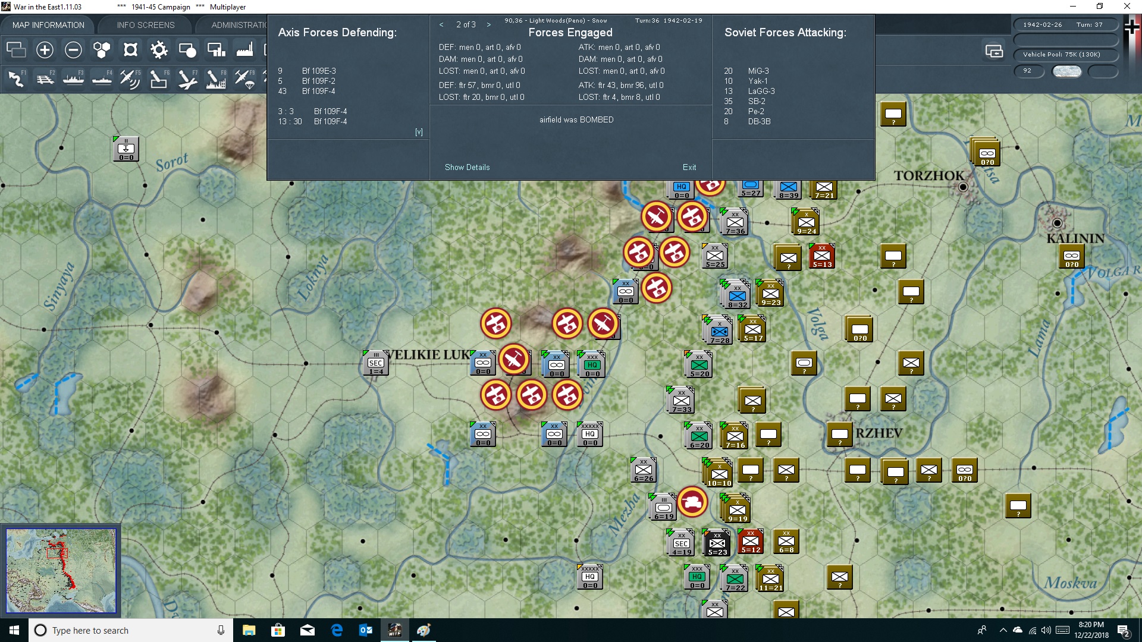The height and width of the screenshot is (642, 1142).
Task: Toggle the [v] view option in defender panel
Action: [x=419, y=132]
